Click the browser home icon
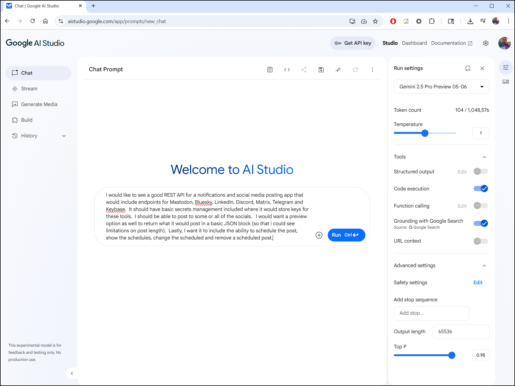The height and width of the screenshot is (386, 515). coord(45,21)
